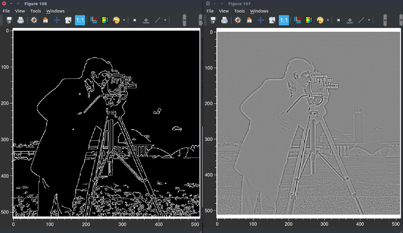Viewport: 403px width, 233px height.
Task: Click the Center tool in Figure 108
Action: [146, 20]
